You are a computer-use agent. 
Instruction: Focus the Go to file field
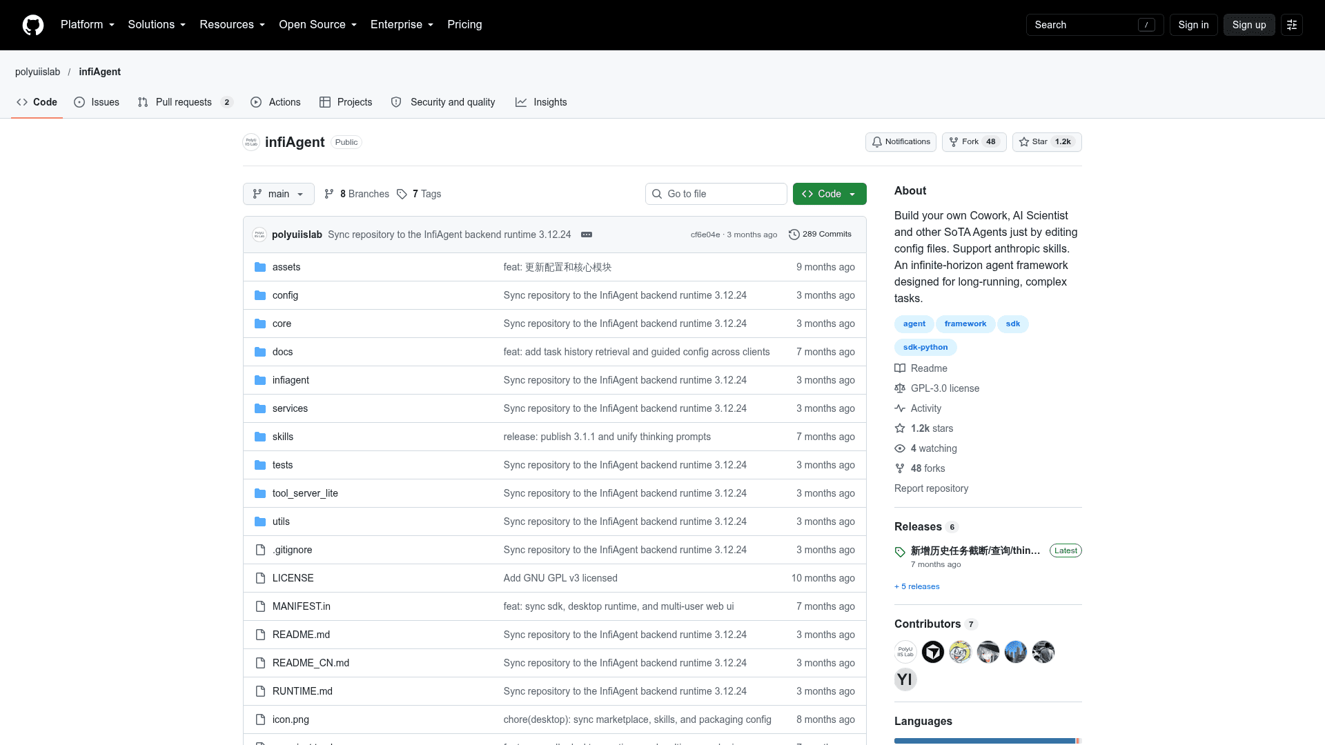[716, 194]
